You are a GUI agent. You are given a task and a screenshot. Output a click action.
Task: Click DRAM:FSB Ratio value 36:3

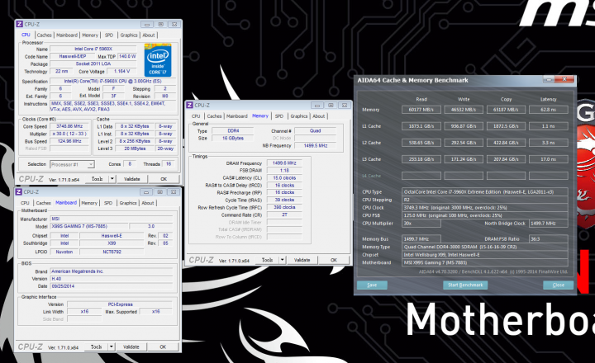click(549, 239)
